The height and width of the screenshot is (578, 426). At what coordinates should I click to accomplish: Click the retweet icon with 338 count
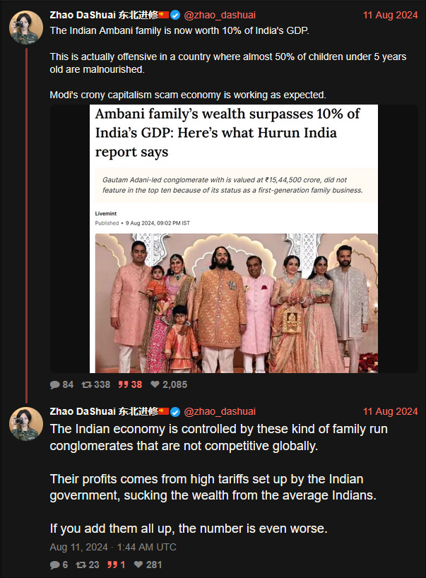tap(87, 385)
